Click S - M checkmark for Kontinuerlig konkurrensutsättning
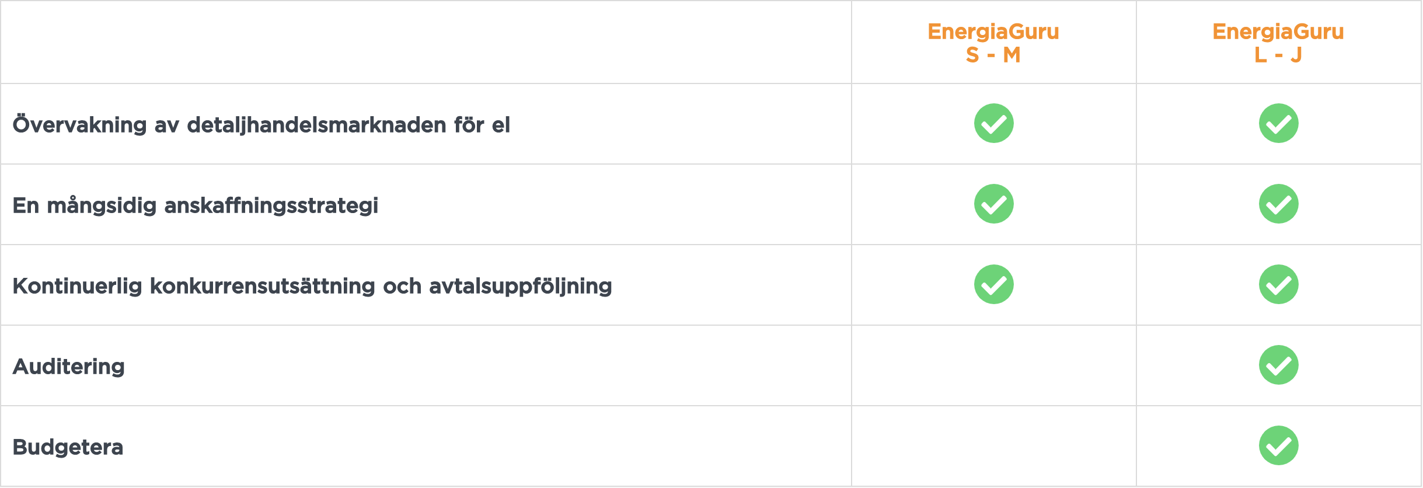The width and height of the screenshot is (1423, 488). 993,284
